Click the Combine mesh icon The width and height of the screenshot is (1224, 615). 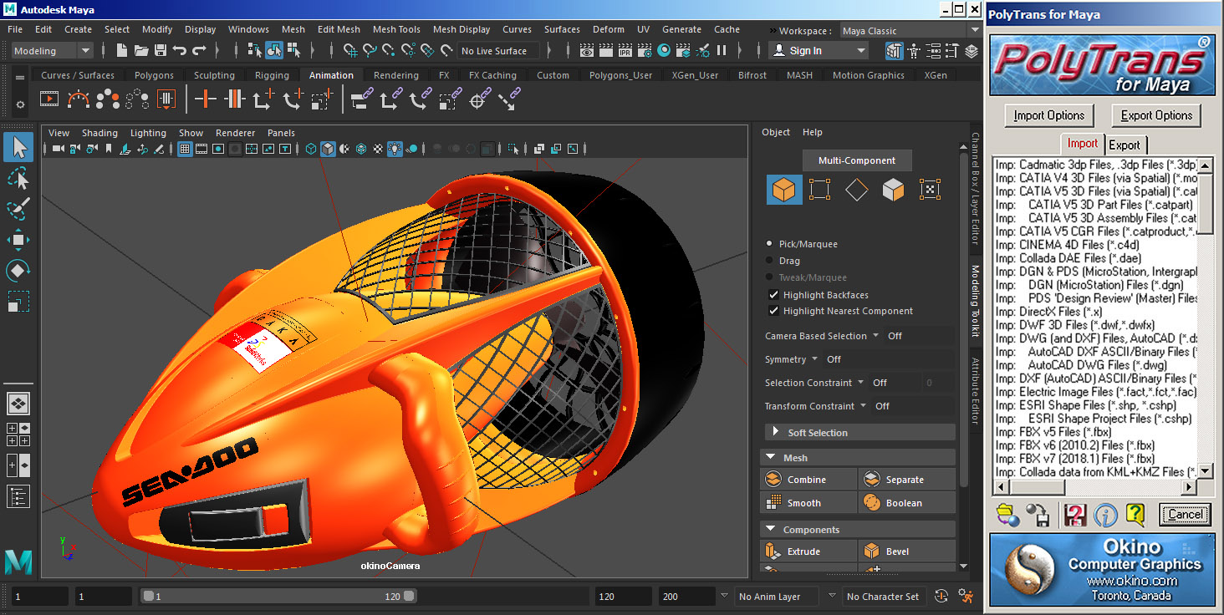click(773, 480)
